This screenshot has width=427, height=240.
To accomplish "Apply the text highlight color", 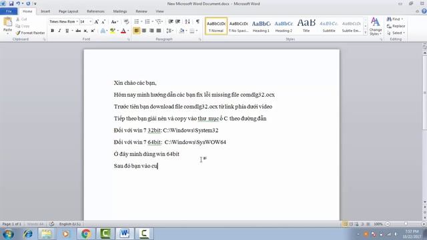I will click(x=113, y=31).
